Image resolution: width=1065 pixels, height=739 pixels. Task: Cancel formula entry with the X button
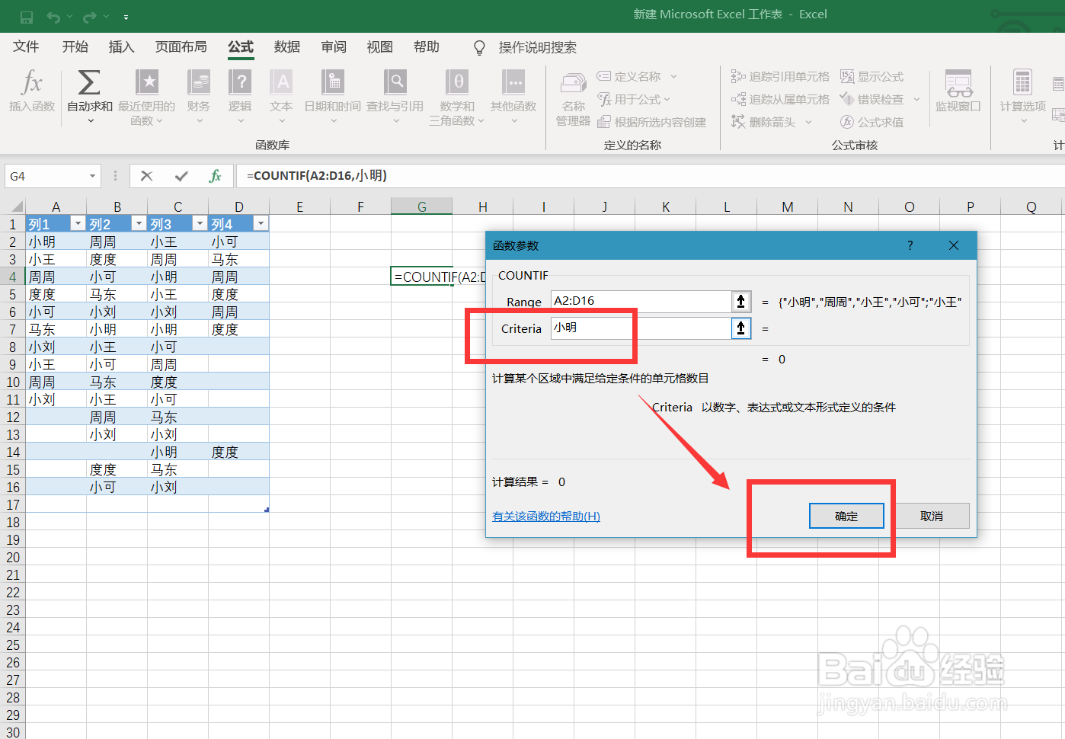(147, 176)
